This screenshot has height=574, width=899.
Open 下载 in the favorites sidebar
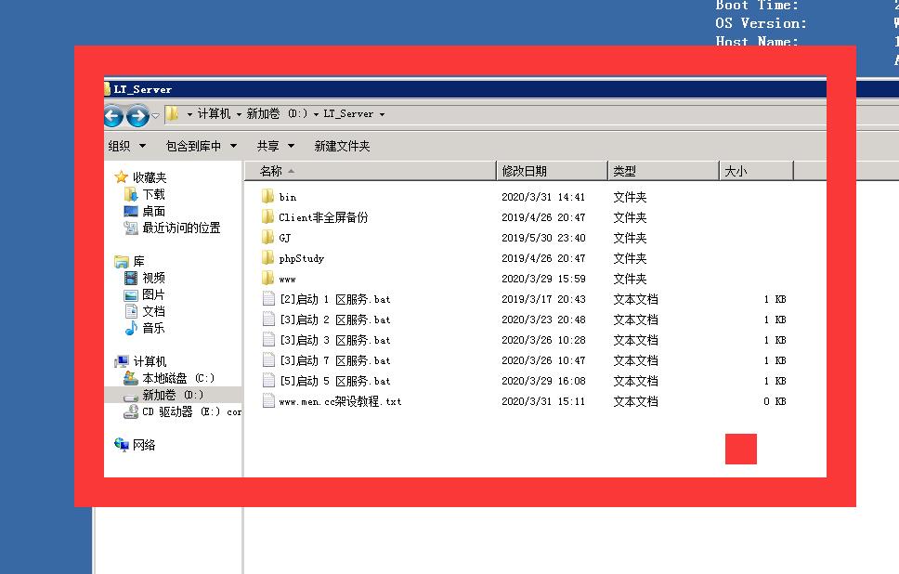click(153, 194)
